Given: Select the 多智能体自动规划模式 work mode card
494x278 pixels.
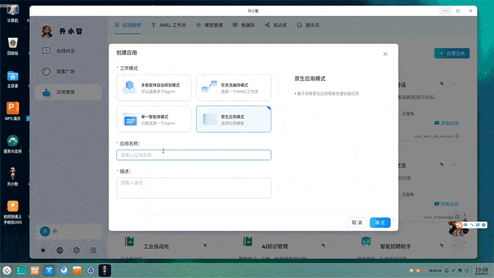Looking at the screenshot, I should point(154,87).
